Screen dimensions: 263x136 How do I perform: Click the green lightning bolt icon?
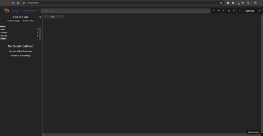click(x=240, y=11)
